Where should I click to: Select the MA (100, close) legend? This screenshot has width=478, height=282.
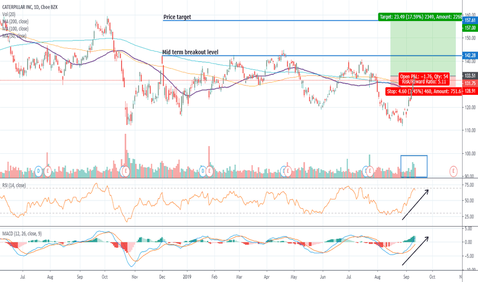click(15, 29)
